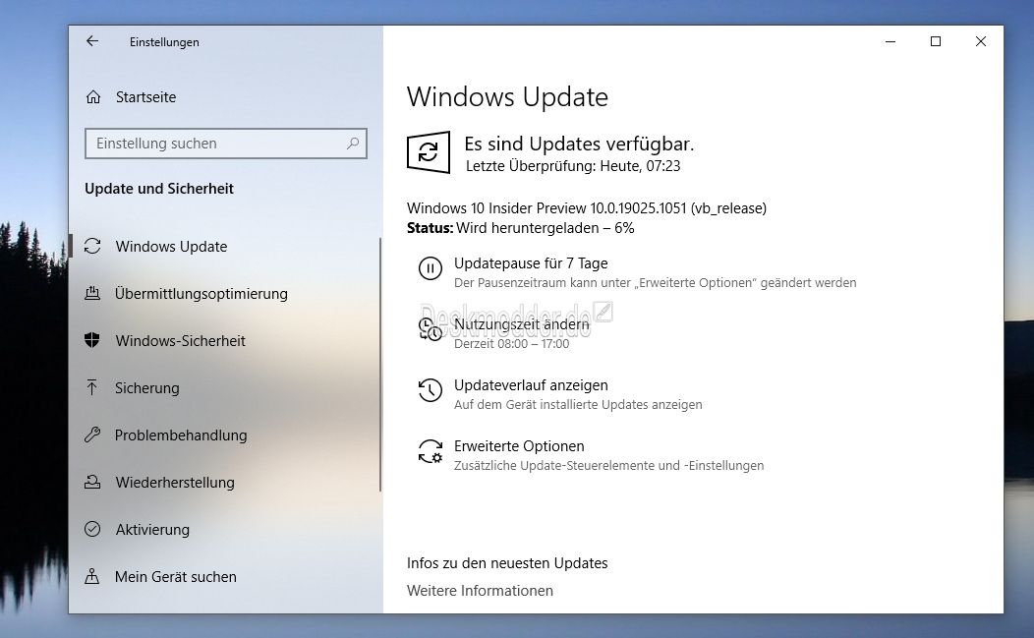Image resolution: width=1034 pixels, height=638 pixels.
Task: Open Mein Gerät suchen page
Action: [x=175, y=577]
